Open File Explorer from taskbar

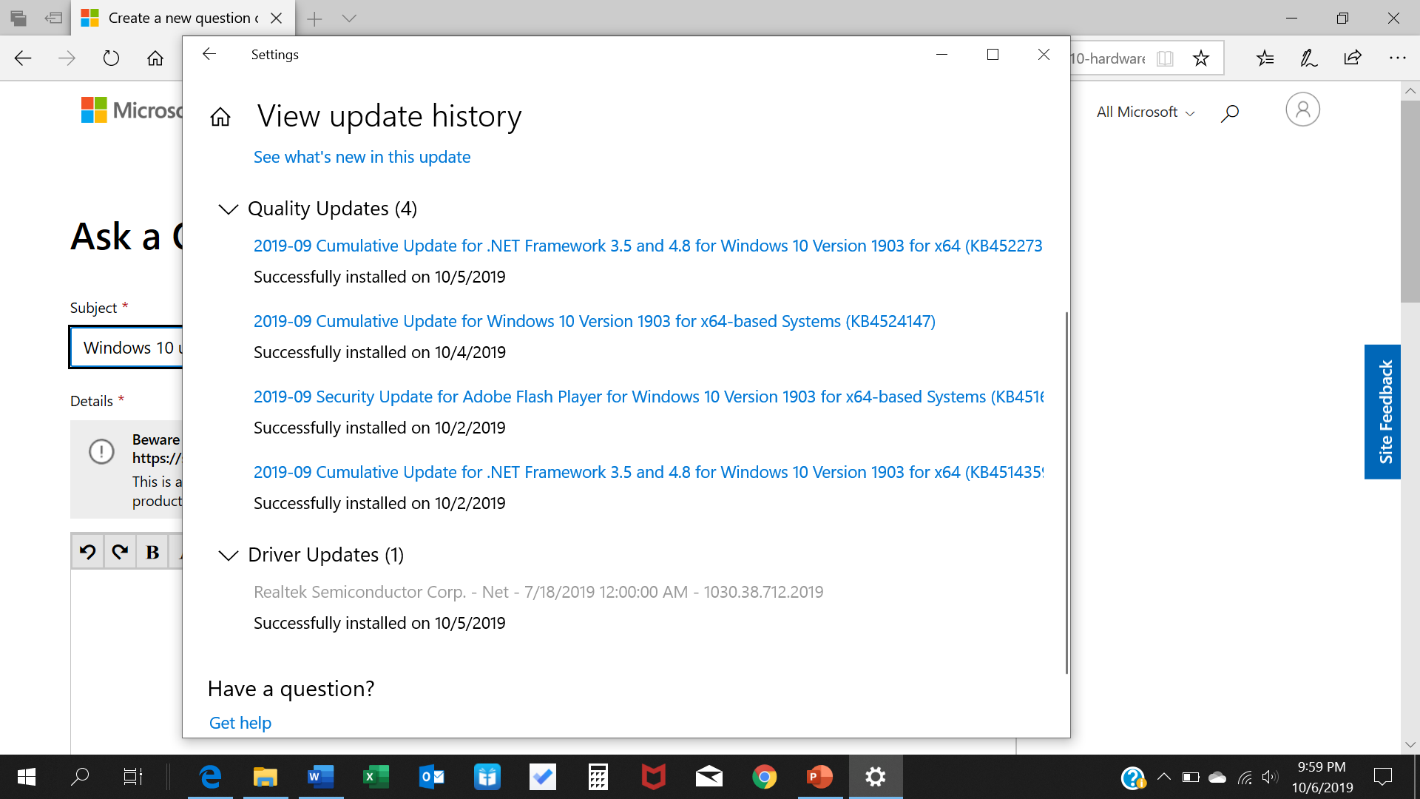266,777
